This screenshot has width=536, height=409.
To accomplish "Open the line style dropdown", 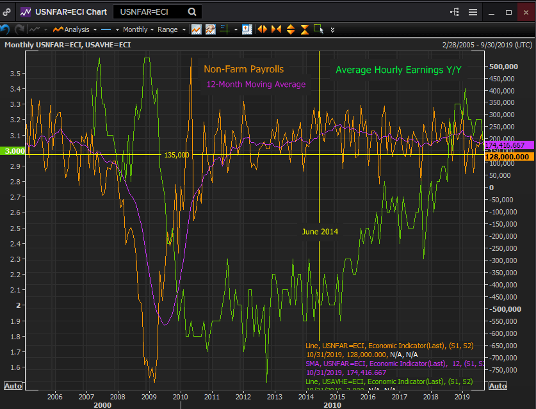I will coord(110,29).
